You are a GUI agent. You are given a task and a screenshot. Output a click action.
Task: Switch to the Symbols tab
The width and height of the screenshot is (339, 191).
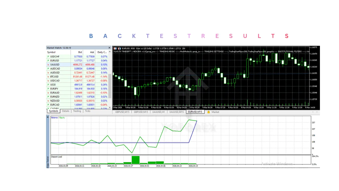click(53, 111)
